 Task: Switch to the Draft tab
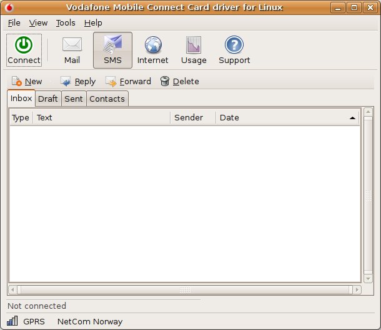[x=48, y=99]
